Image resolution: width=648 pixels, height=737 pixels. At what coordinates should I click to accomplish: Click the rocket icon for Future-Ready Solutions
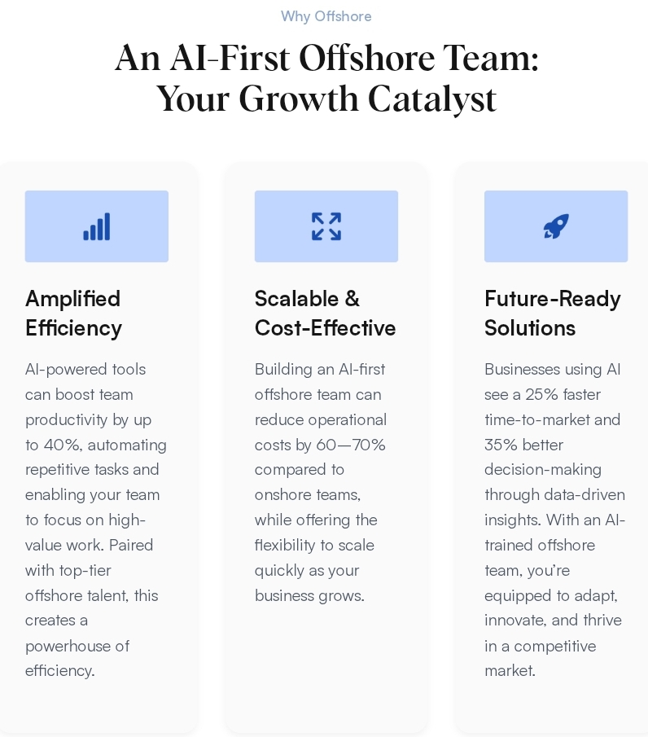point(556,226)
